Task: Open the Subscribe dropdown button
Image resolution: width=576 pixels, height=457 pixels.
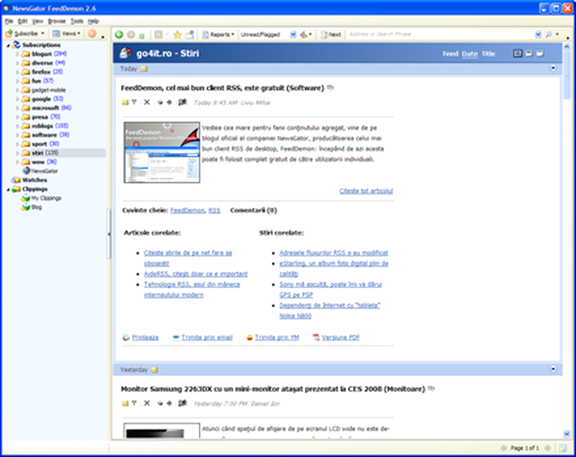Action: click(x=25, y=34)
